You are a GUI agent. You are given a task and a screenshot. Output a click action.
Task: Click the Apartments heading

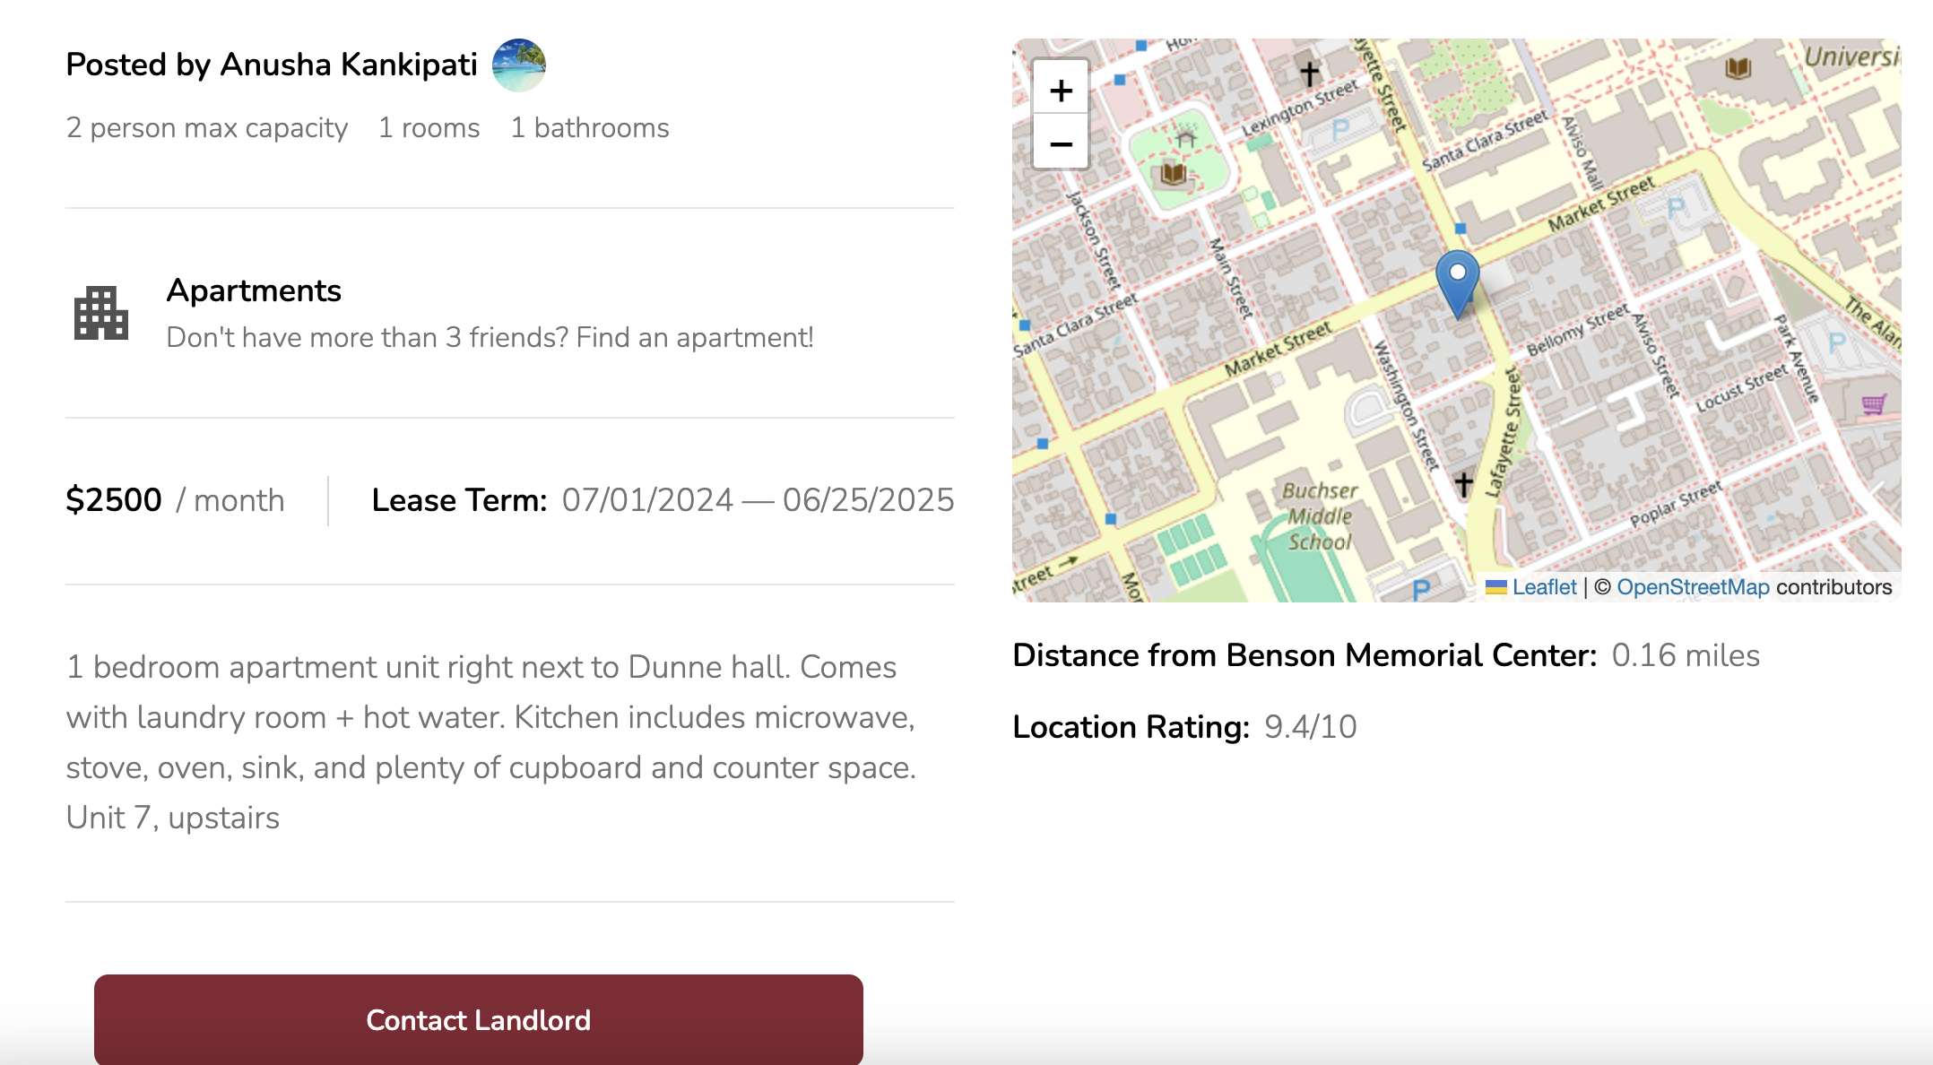tap(254, 290)
